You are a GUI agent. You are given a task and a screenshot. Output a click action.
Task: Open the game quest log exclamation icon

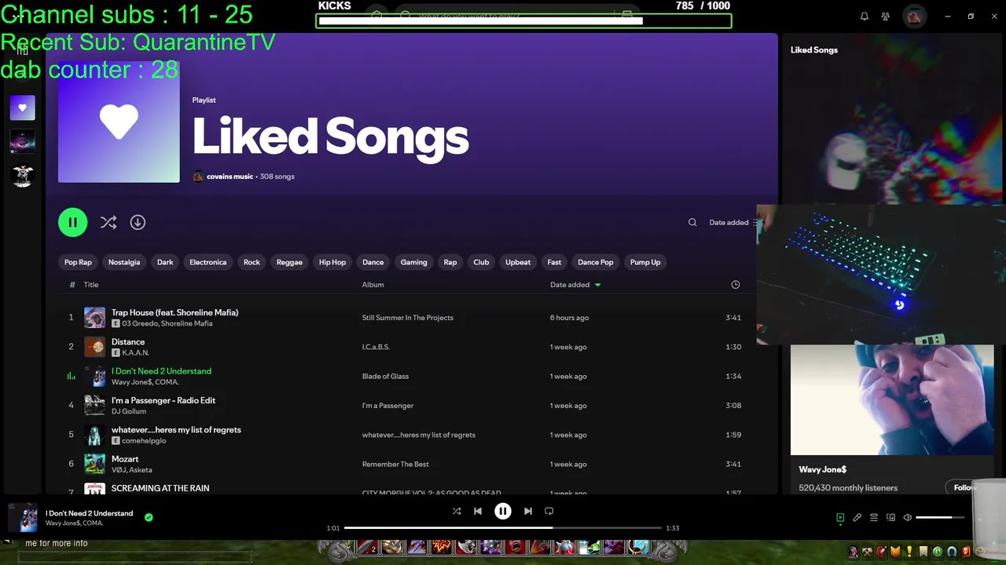tap(909, 552)
